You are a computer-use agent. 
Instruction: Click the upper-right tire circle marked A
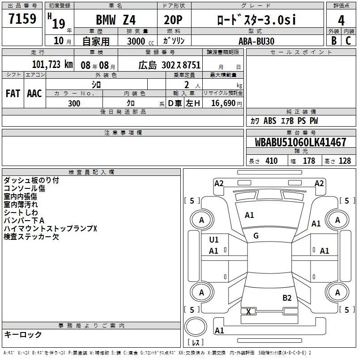point(337,220)
